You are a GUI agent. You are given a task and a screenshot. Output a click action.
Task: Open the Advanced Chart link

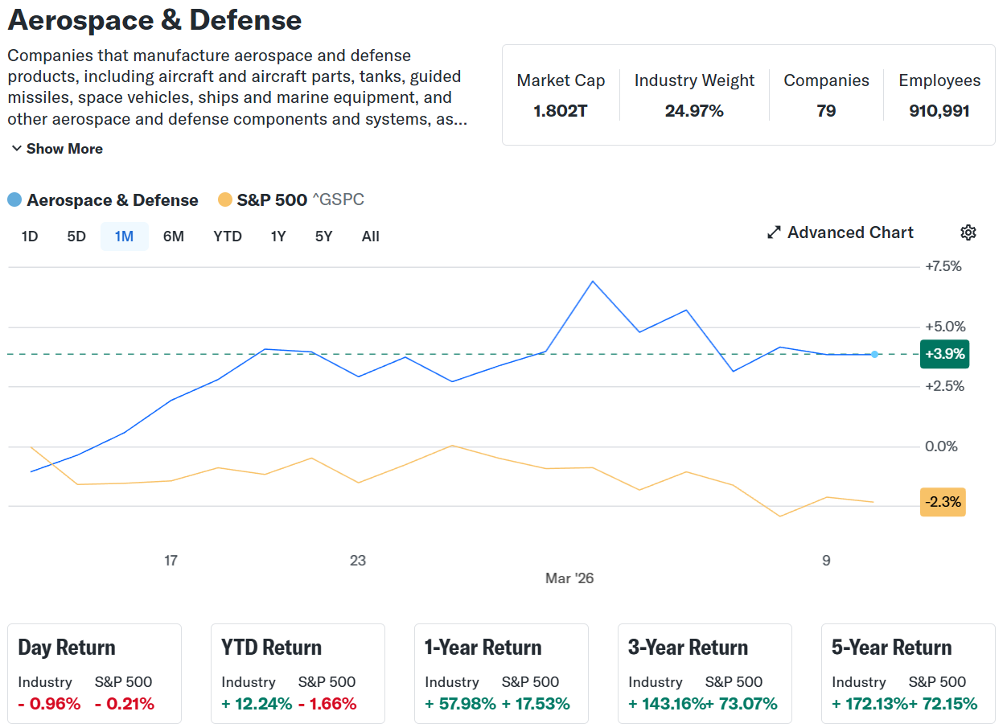(x=850, y=232)
